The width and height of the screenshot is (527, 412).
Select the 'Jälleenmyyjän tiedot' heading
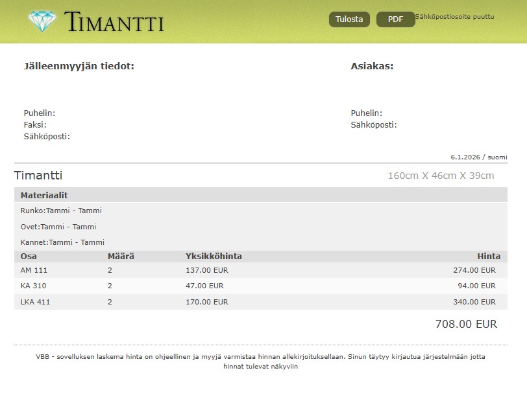[x=79, y=66]
